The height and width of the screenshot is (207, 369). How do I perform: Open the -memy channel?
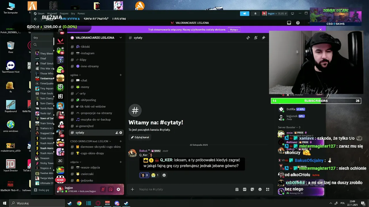click(97, 87)
